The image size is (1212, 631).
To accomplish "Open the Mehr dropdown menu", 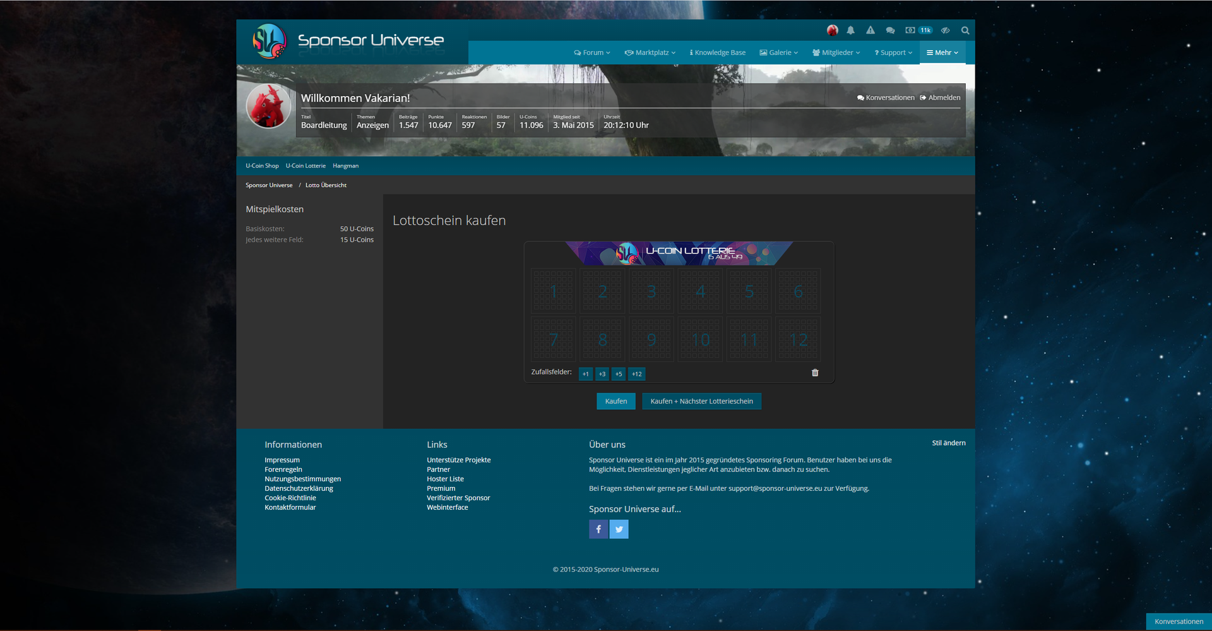I will [x=942, y=53].
